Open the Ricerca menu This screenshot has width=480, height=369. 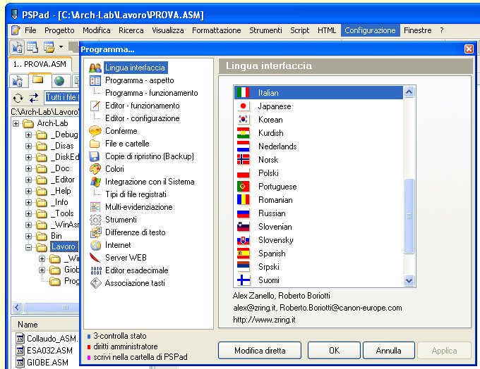coord(131,30)
